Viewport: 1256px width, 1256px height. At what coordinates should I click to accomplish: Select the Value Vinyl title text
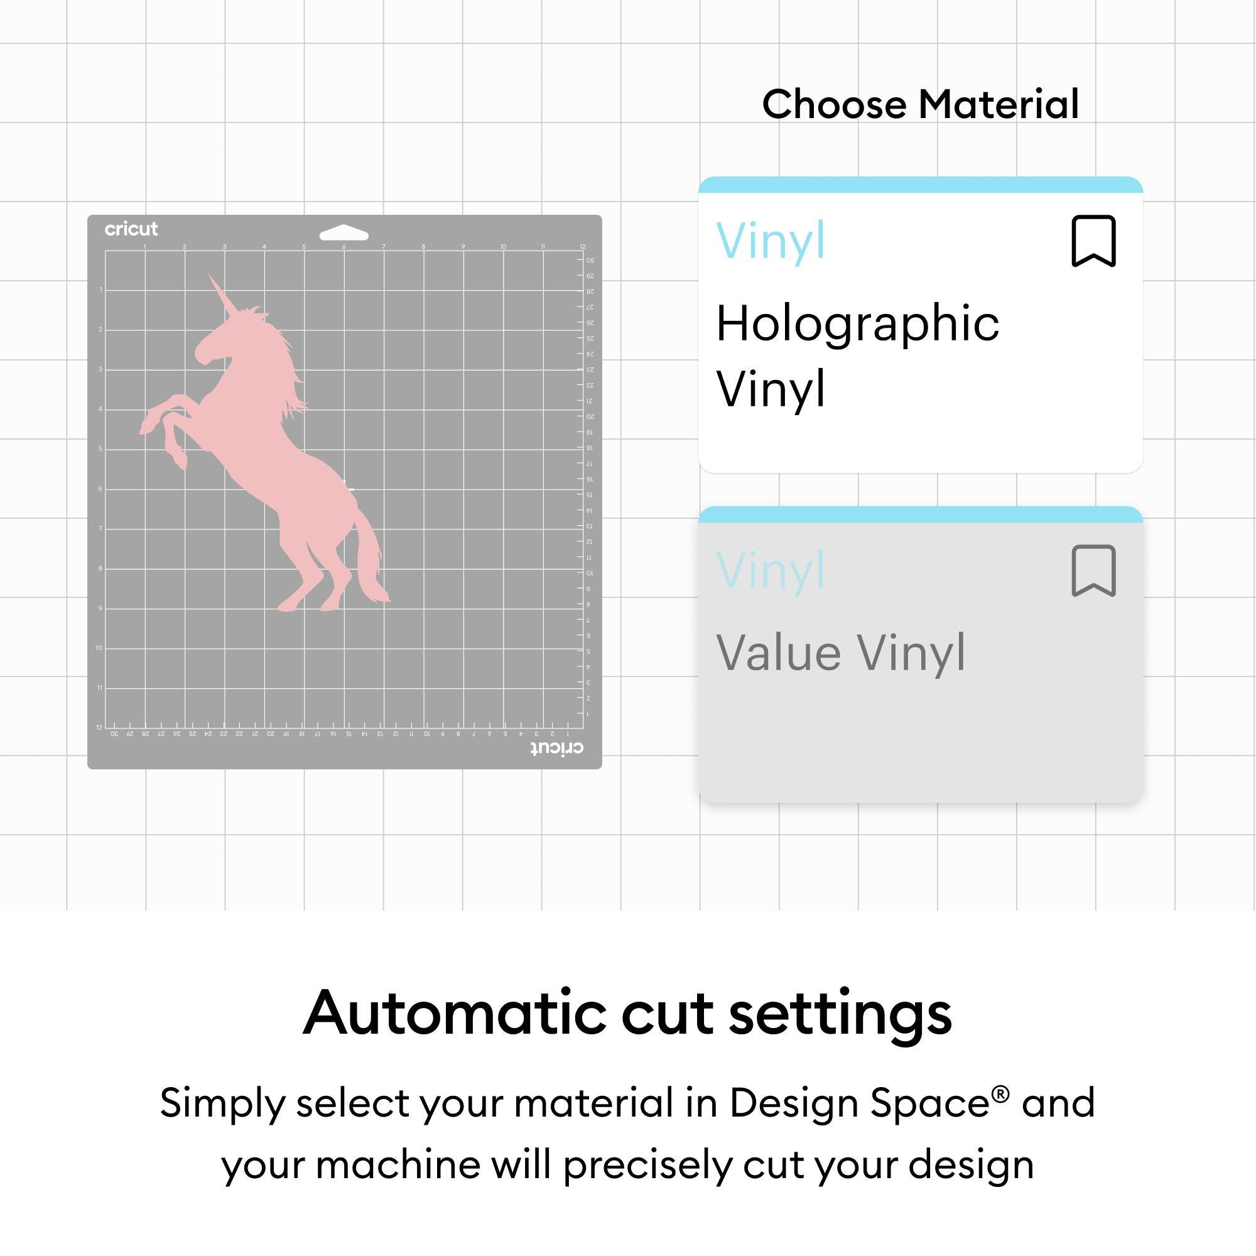841,652
